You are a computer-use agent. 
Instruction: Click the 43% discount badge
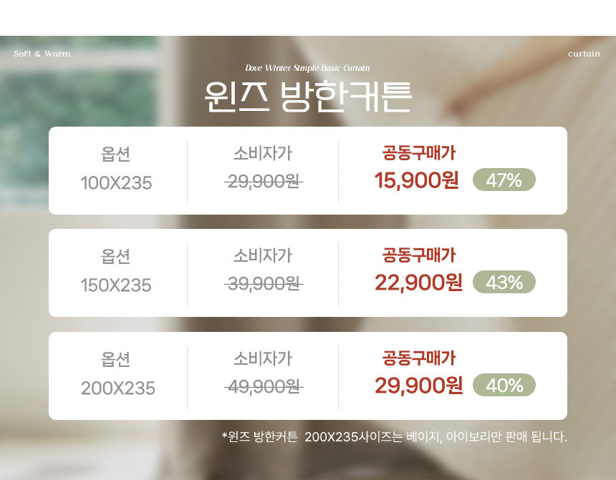[504, 283]
